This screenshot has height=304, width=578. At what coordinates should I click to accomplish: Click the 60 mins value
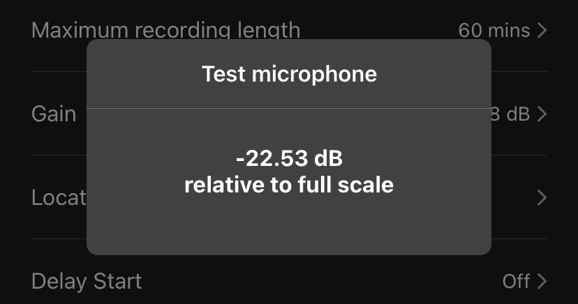[x=493, y=31]
